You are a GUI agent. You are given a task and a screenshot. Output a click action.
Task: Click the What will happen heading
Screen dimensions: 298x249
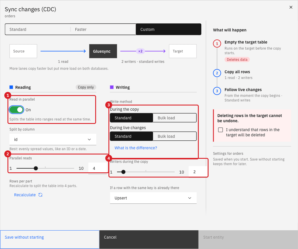tap(230, 30)
